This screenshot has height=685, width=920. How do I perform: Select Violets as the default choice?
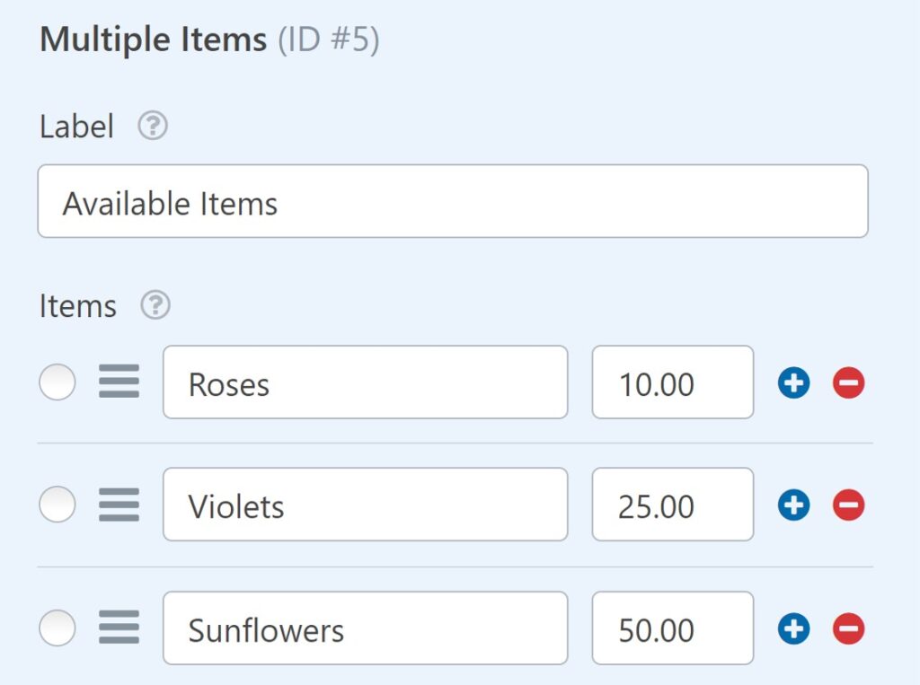click(57, 505)
